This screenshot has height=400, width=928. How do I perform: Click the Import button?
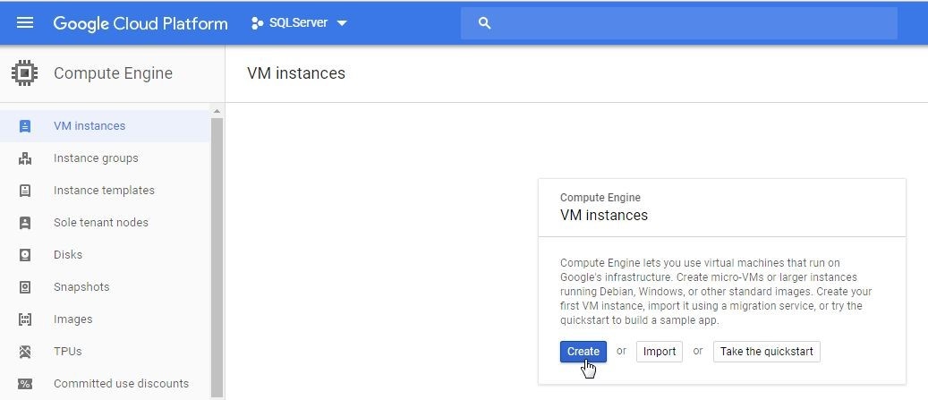coord(660,352)
